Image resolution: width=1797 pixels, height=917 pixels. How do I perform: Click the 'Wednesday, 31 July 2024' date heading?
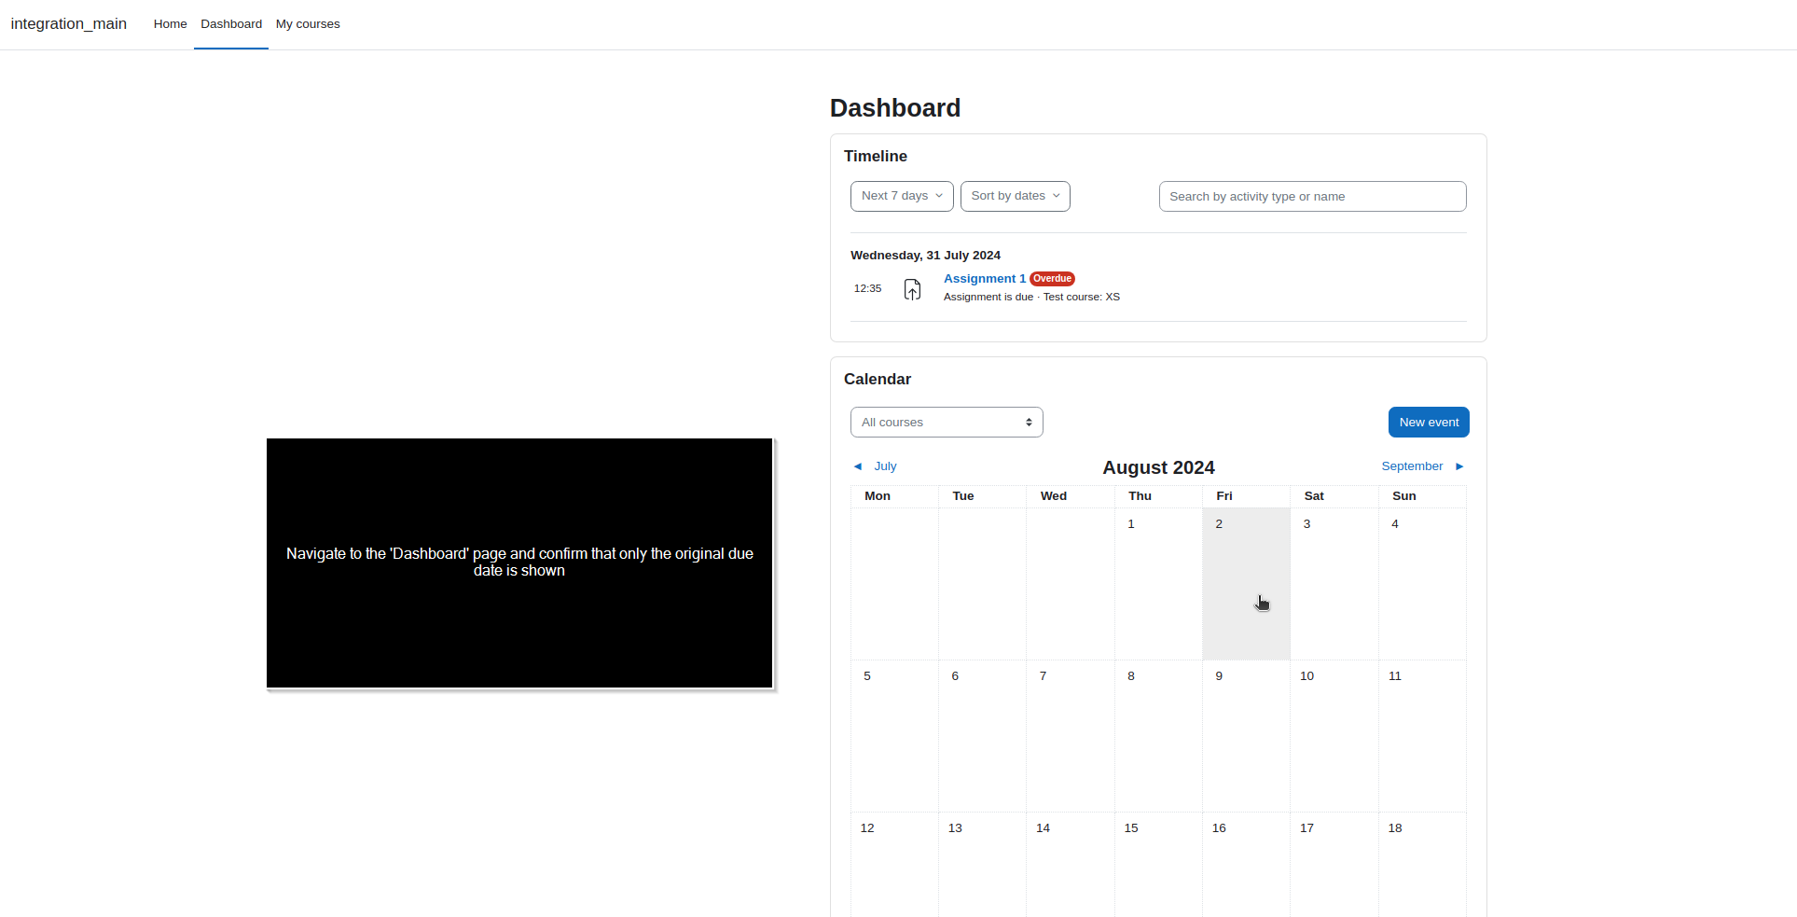(x=925, y=256)
